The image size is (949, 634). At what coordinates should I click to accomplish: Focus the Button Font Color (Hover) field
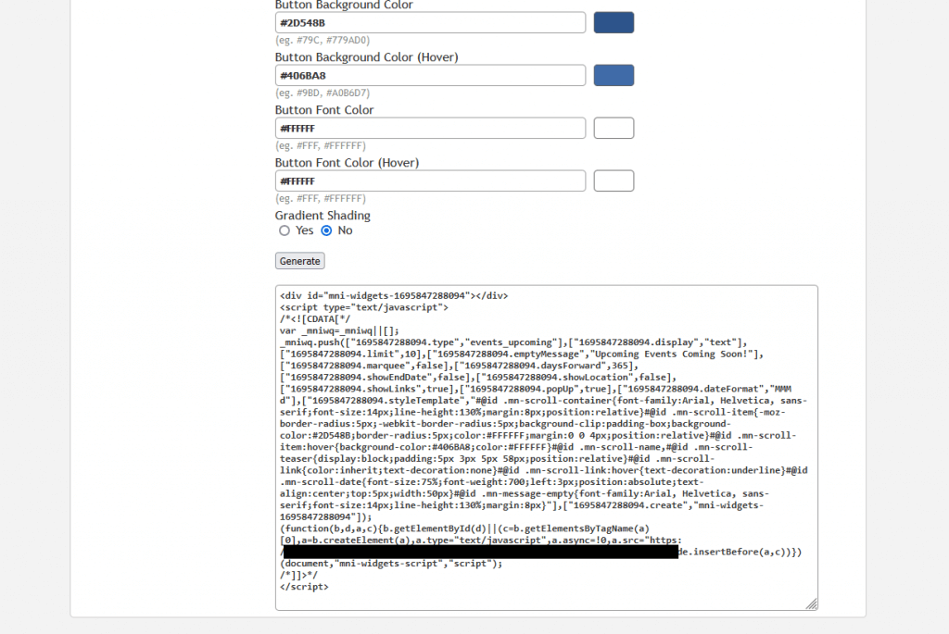430,180
